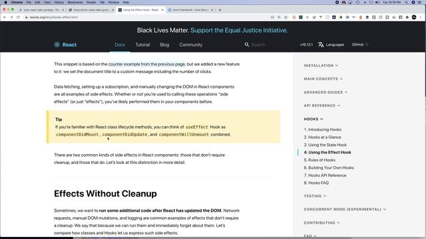The width and height of the screenshot is (426, 239).
Task: Switch to the Ionic Framework browser tab
Action: click(x=190, y=10)
